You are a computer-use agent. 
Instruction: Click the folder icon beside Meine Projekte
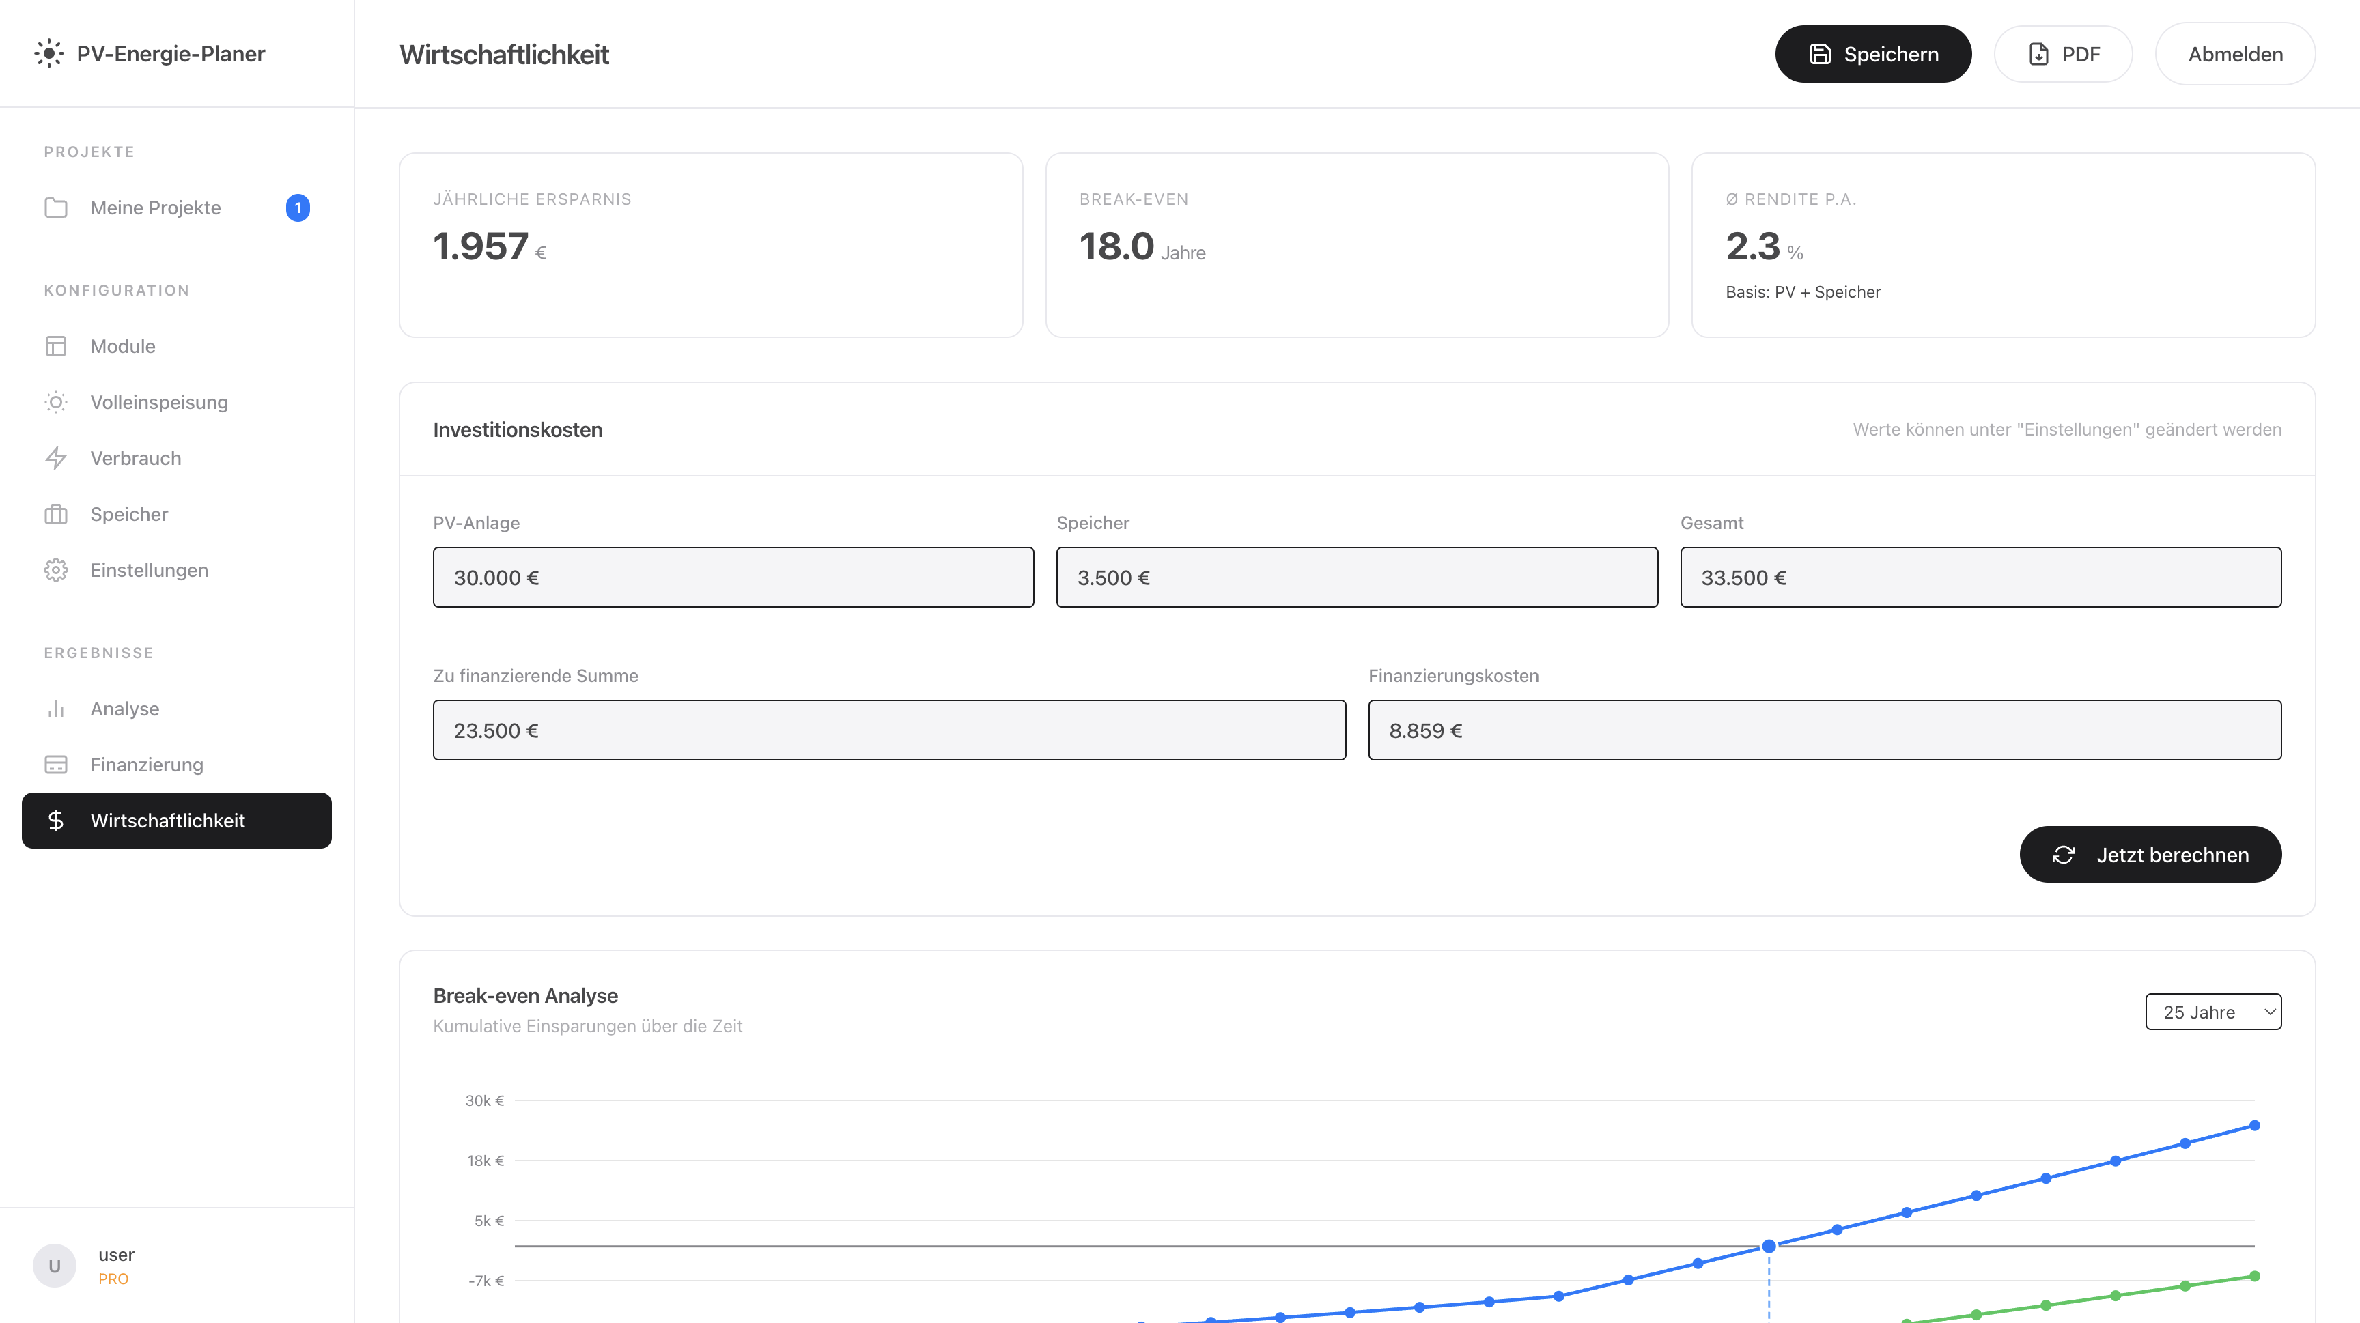56,208
